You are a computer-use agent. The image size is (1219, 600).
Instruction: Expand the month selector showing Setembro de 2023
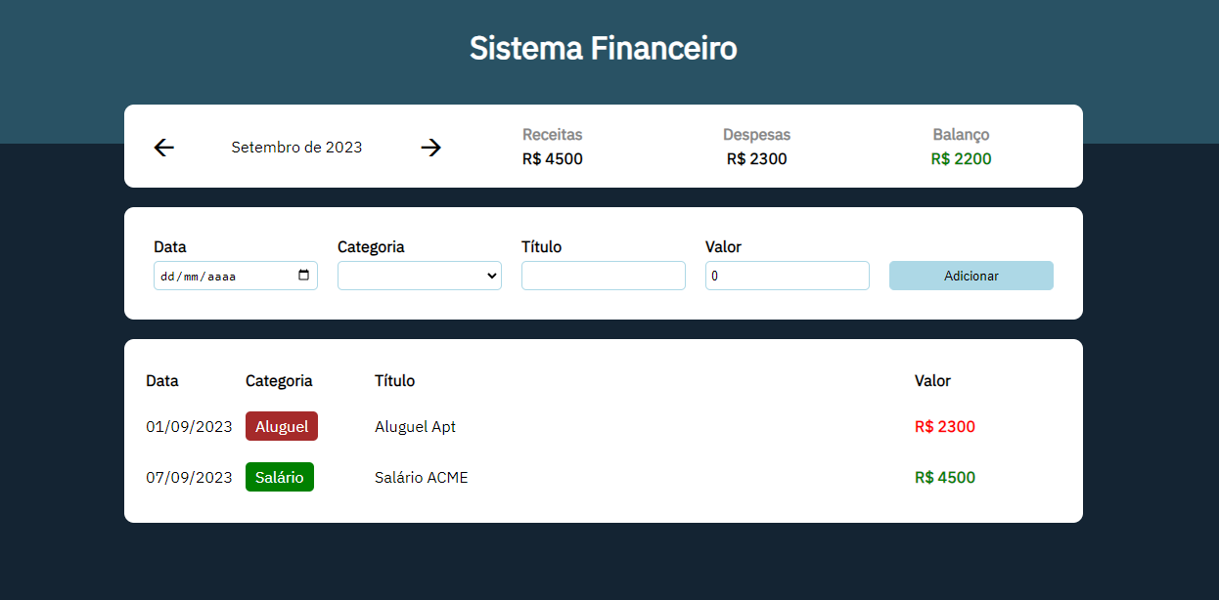296,147
